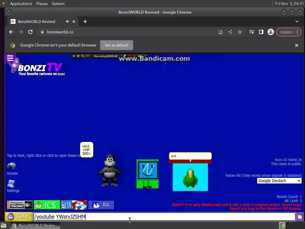This screenshot has width=305, height=229.
Task: Click the Send button
Action: coord(19,217)
